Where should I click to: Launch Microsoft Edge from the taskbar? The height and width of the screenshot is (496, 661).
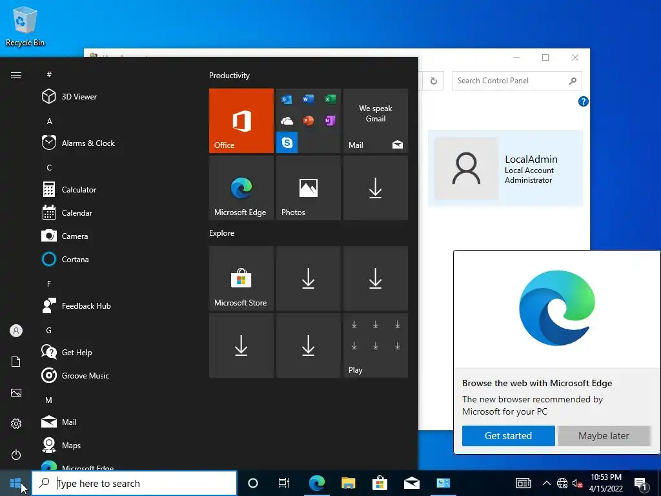click(316, 483)
